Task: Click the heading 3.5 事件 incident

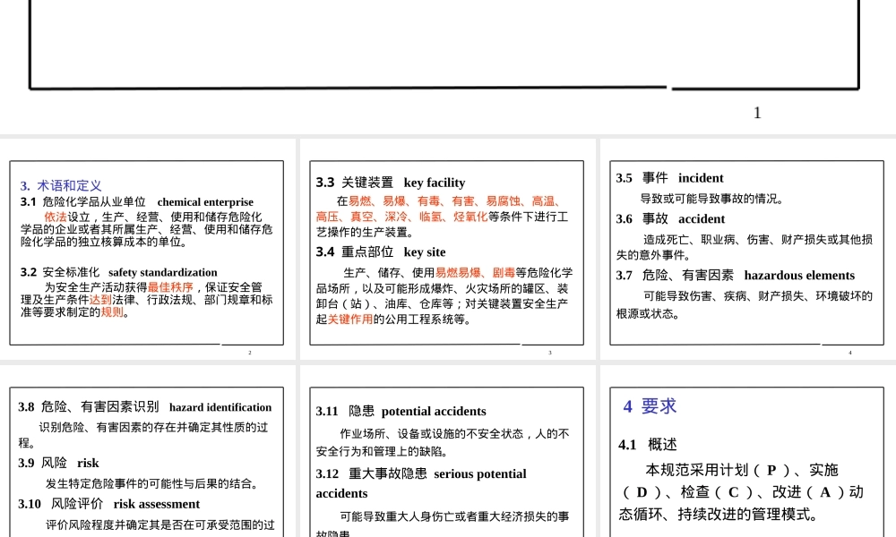Action: (669, 178)
